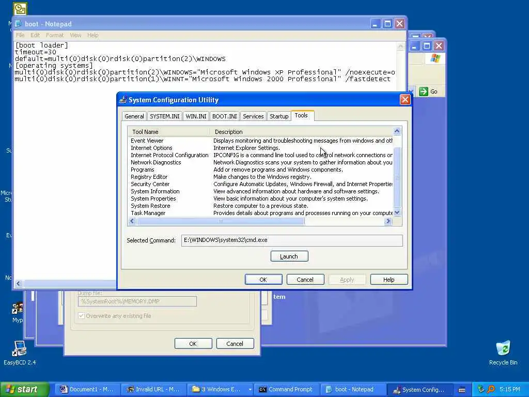Open the Help menu in Notepad
Viewport: 529px width, 397px height.
[93, 35]
